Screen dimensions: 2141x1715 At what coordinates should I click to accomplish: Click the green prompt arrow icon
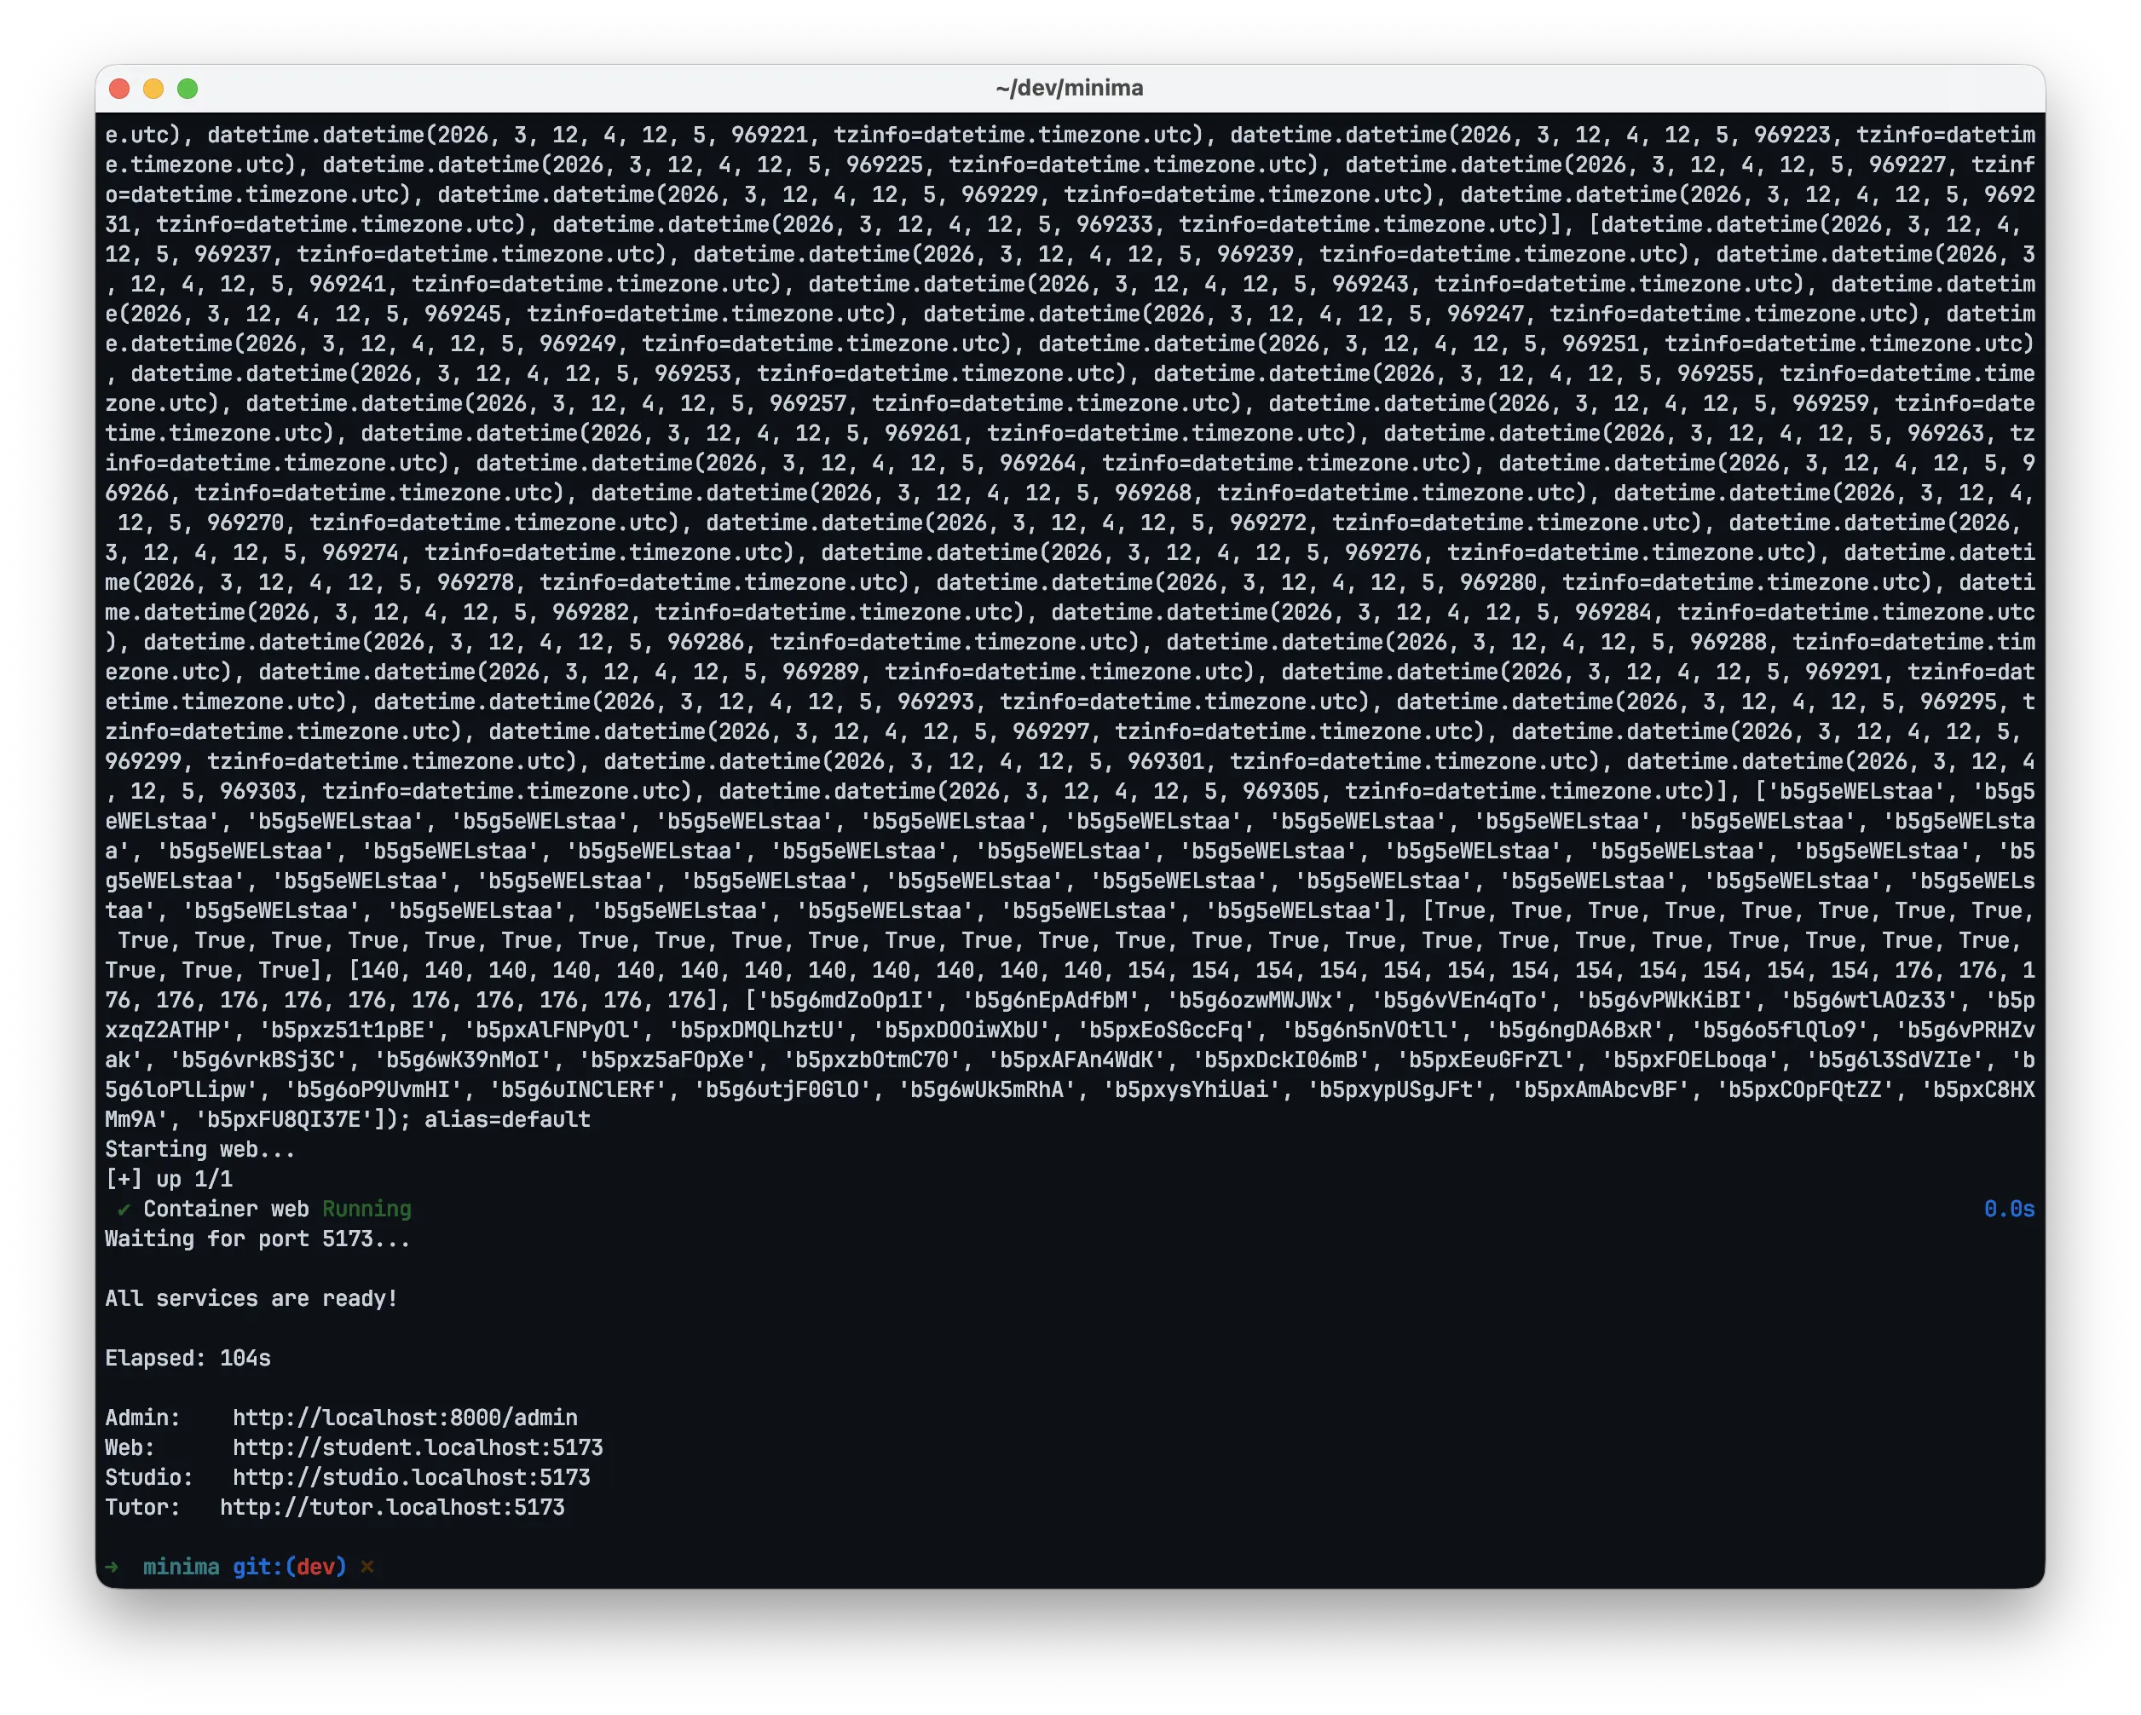pyautogui.click(x=113, y=1566)
